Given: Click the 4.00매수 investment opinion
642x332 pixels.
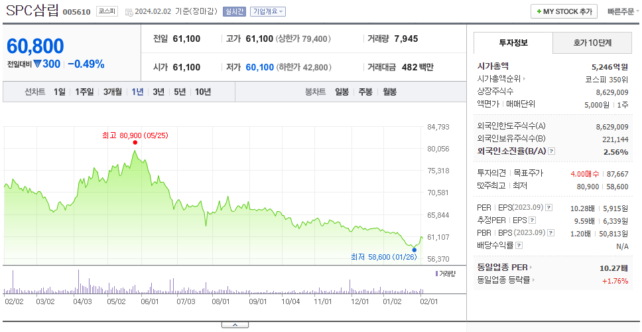Looking at the screenshot, I should coord(585,174).
